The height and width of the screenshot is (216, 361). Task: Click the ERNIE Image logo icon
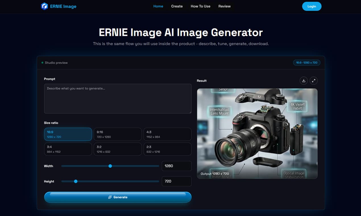tap(44, 6)
